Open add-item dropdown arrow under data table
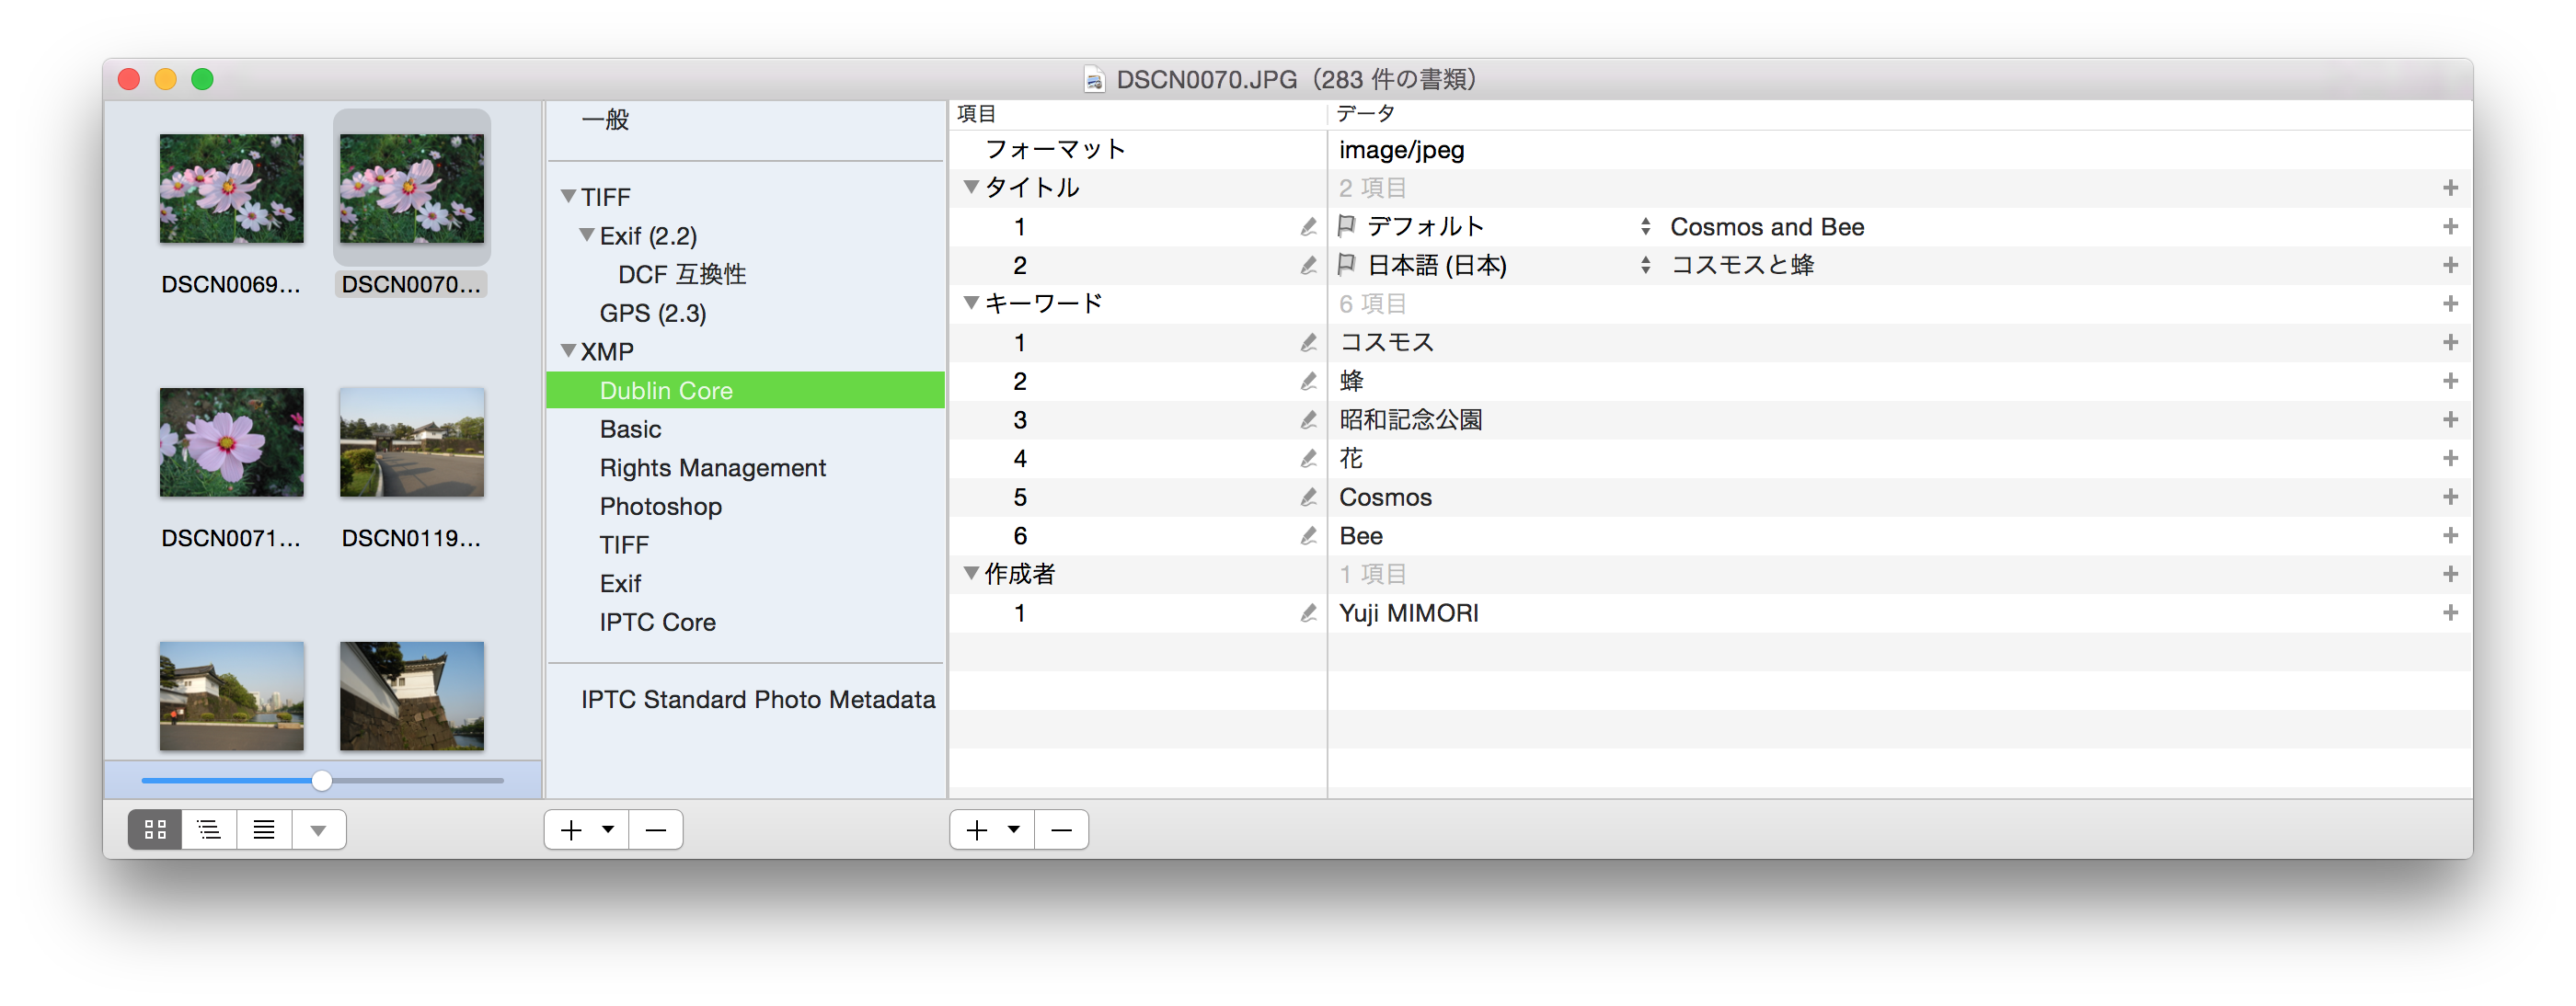This screenshot has height=1006, width=2576. point(1014,830)
